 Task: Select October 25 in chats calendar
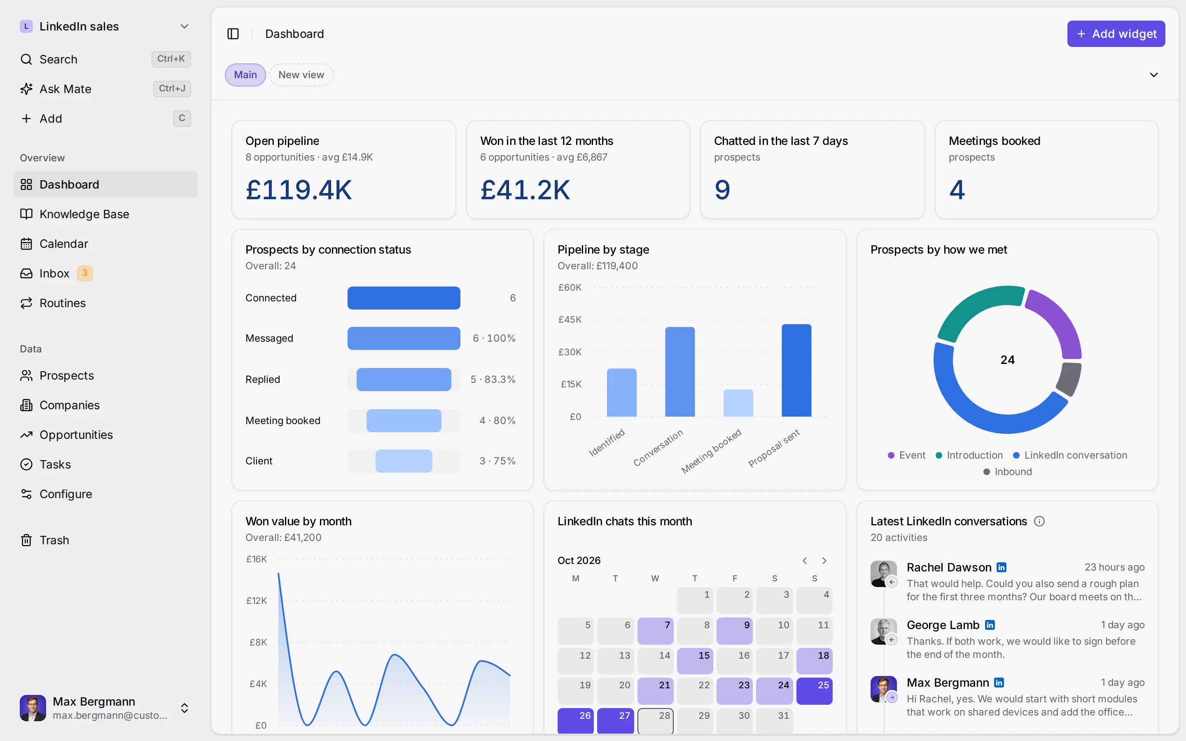point(814,691)
